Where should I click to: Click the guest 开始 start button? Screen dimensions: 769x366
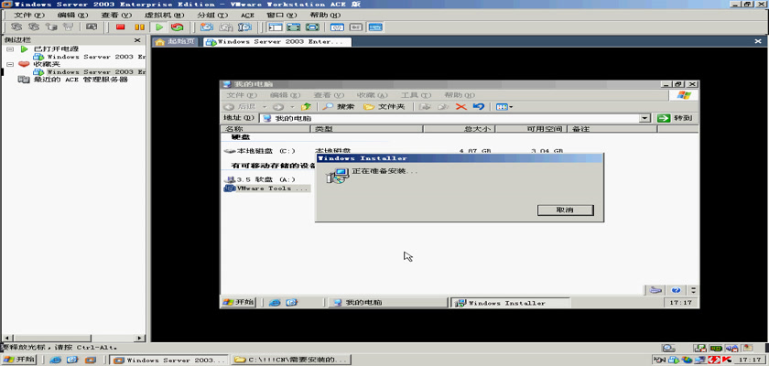tap(238, 302)
